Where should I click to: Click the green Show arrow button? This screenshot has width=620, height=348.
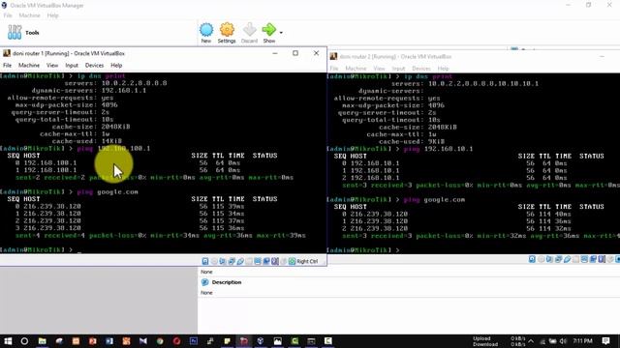pyautogui.click(x=269, y=33)
